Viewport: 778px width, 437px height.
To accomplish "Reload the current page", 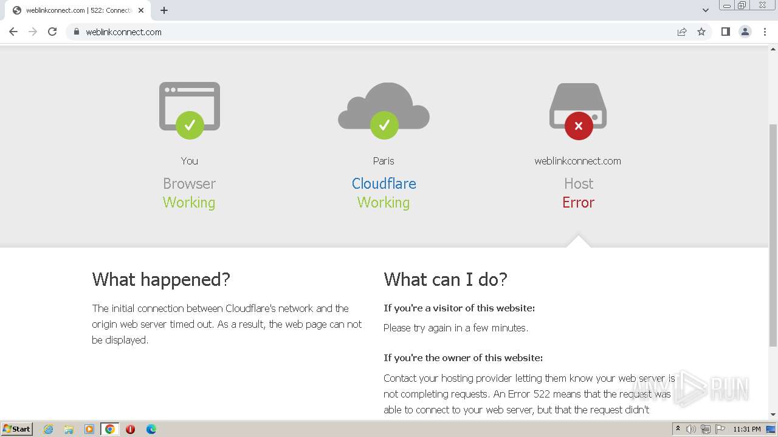I will click(x=52, y=32).
